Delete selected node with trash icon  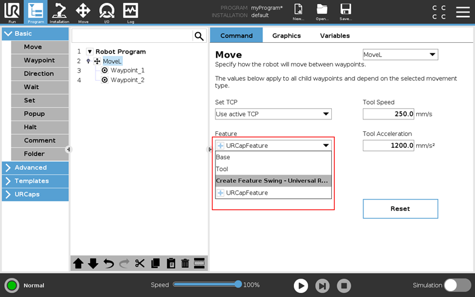185,263
